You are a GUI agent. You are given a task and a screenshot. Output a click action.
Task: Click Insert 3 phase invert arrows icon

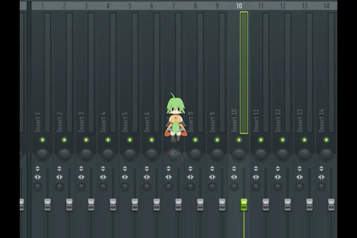point(81,169)
